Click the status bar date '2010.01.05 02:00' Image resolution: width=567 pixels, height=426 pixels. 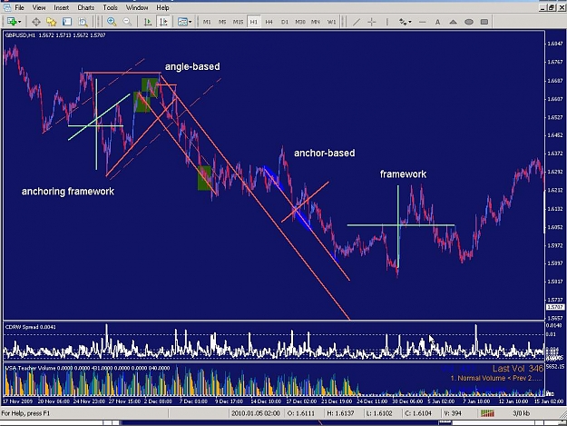[x=255, y=413]
